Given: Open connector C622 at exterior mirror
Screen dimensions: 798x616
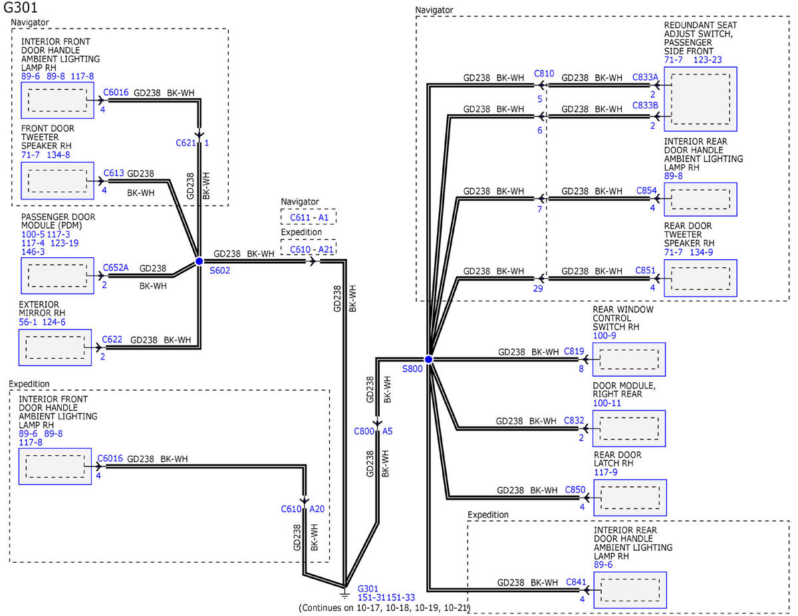Looking at the screenshot, I should coord(112,340).
